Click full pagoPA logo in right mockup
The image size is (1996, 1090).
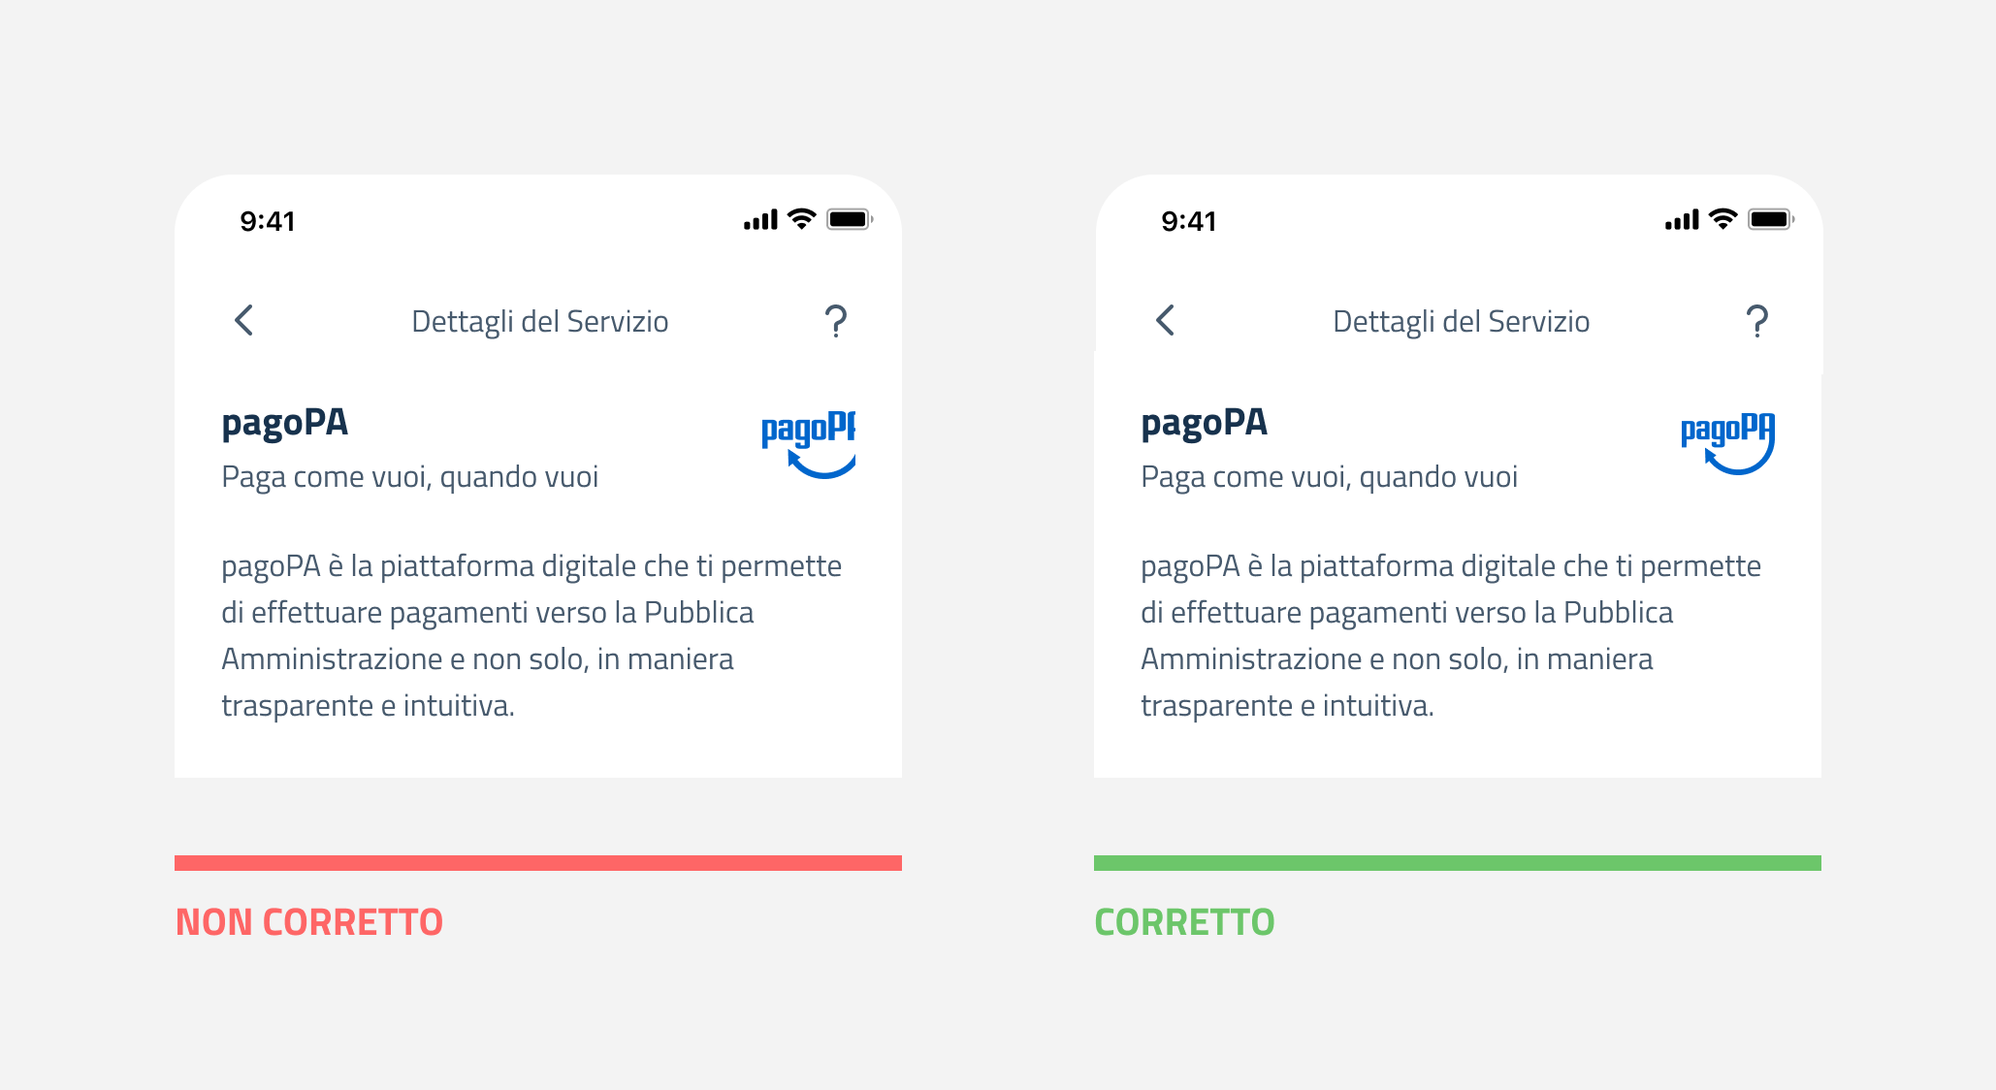pyautogui.click(x=1727, y=443)
